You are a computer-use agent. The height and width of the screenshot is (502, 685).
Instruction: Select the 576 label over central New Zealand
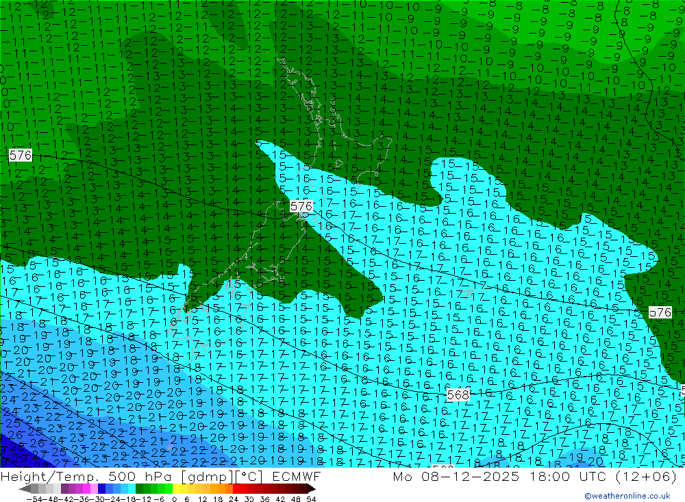click(301, 205)
